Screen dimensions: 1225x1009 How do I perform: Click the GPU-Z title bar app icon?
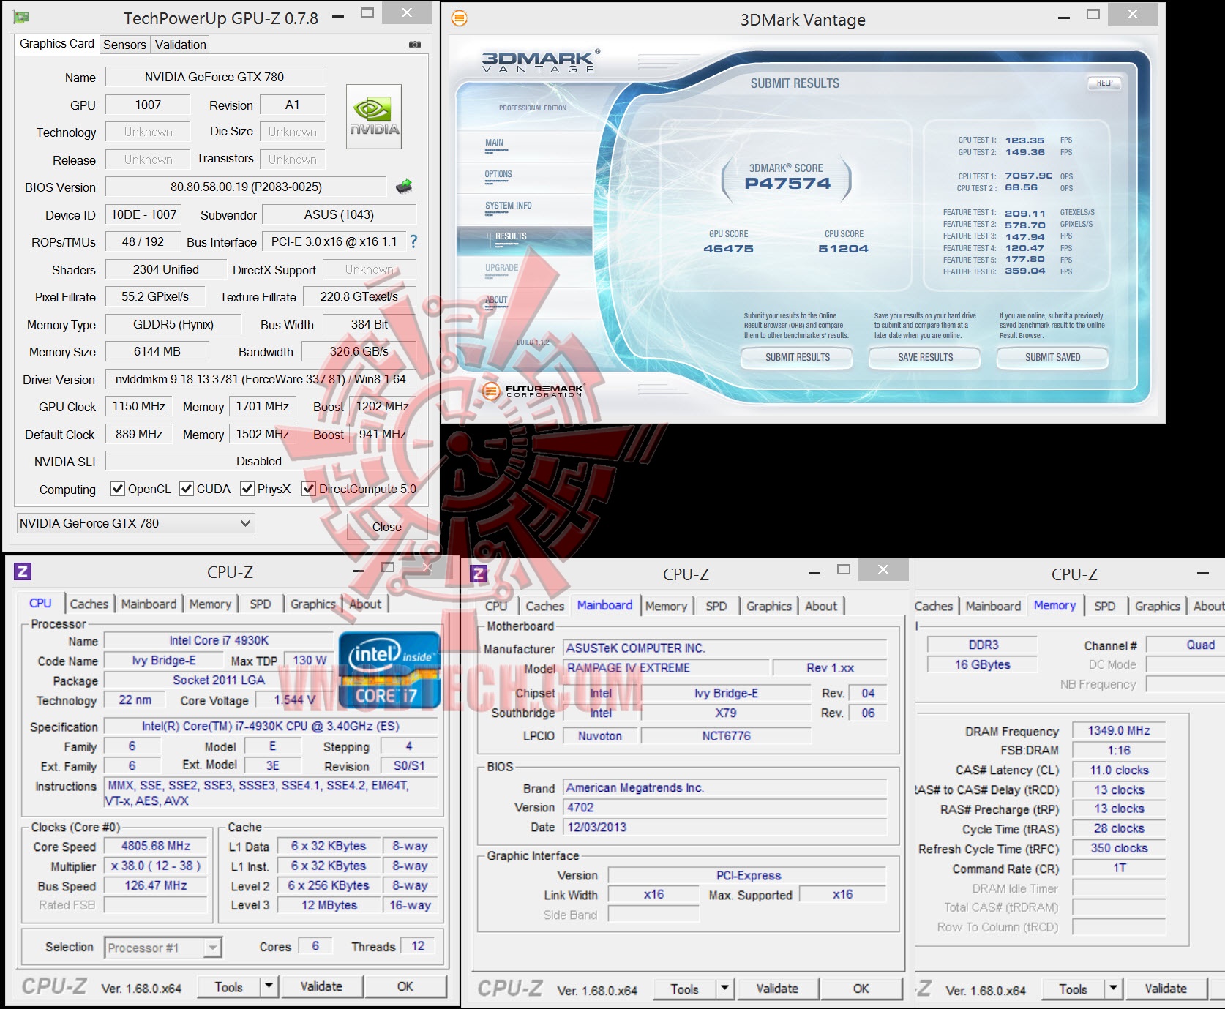point(22,18)
